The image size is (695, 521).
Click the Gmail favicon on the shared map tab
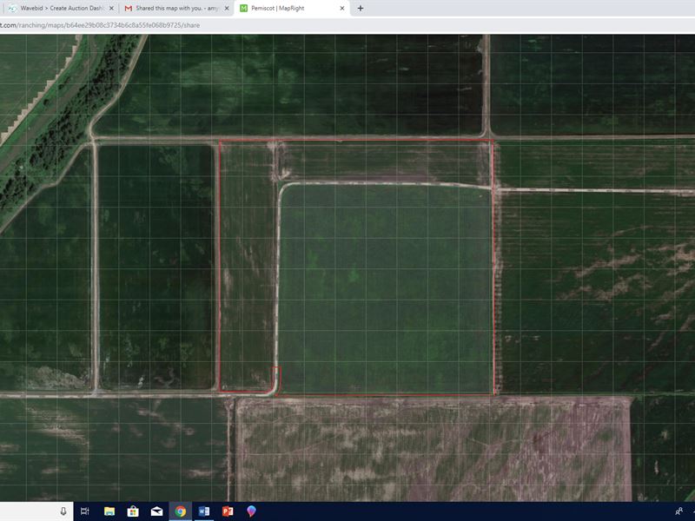point(129,9)
